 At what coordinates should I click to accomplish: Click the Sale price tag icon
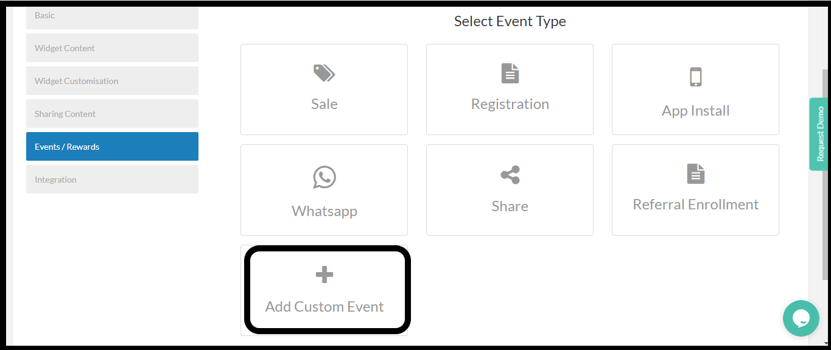click(324, 74)
